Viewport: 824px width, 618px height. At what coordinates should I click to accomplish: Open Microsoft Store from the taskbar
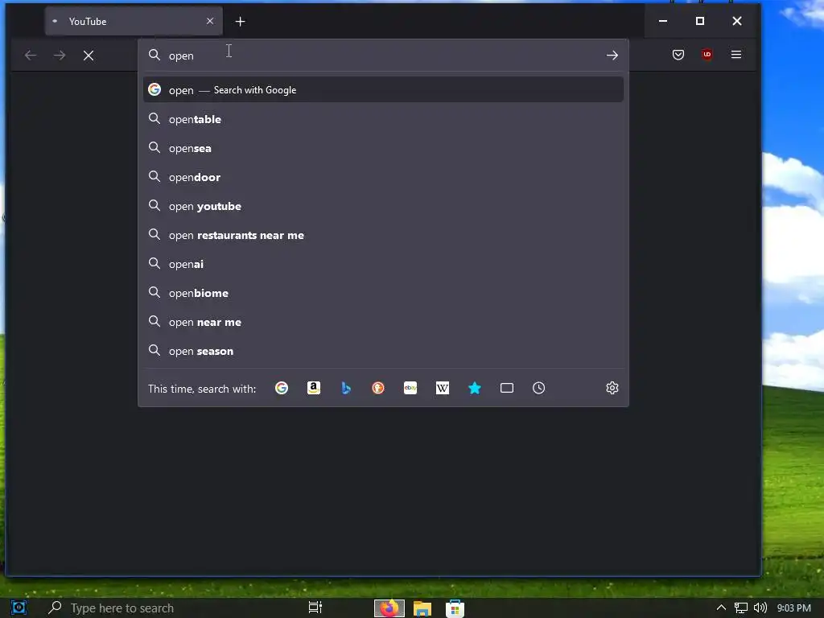coord(455,608)
